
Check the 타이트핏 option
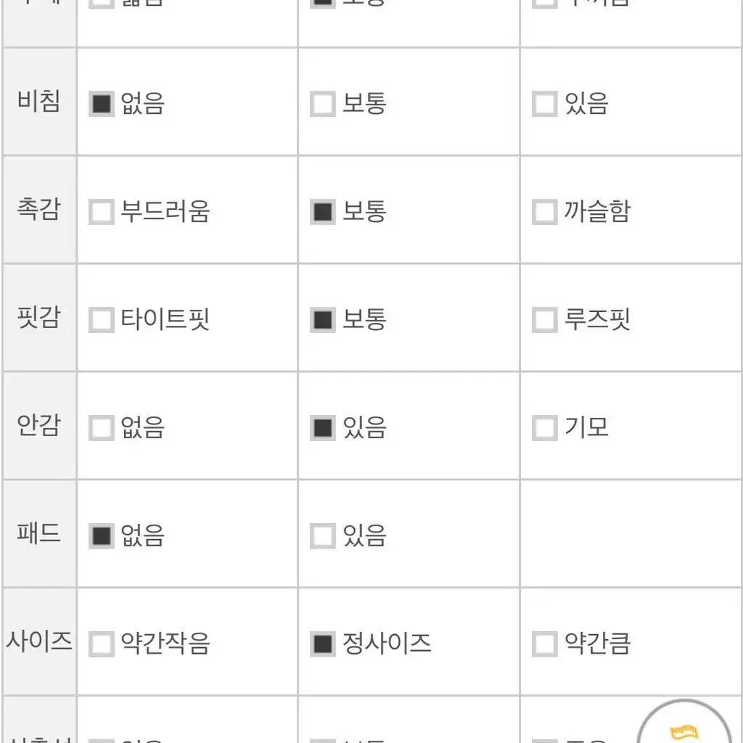pyautogui.click(x=102, y=320)
